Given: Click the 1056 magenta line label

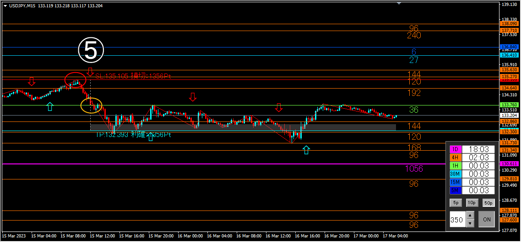Looking at the screenshot, I should tap(414, 169).
